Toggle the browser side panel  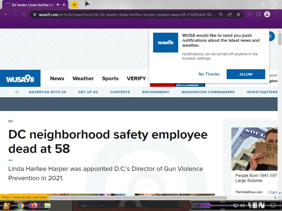click(258, 14)
